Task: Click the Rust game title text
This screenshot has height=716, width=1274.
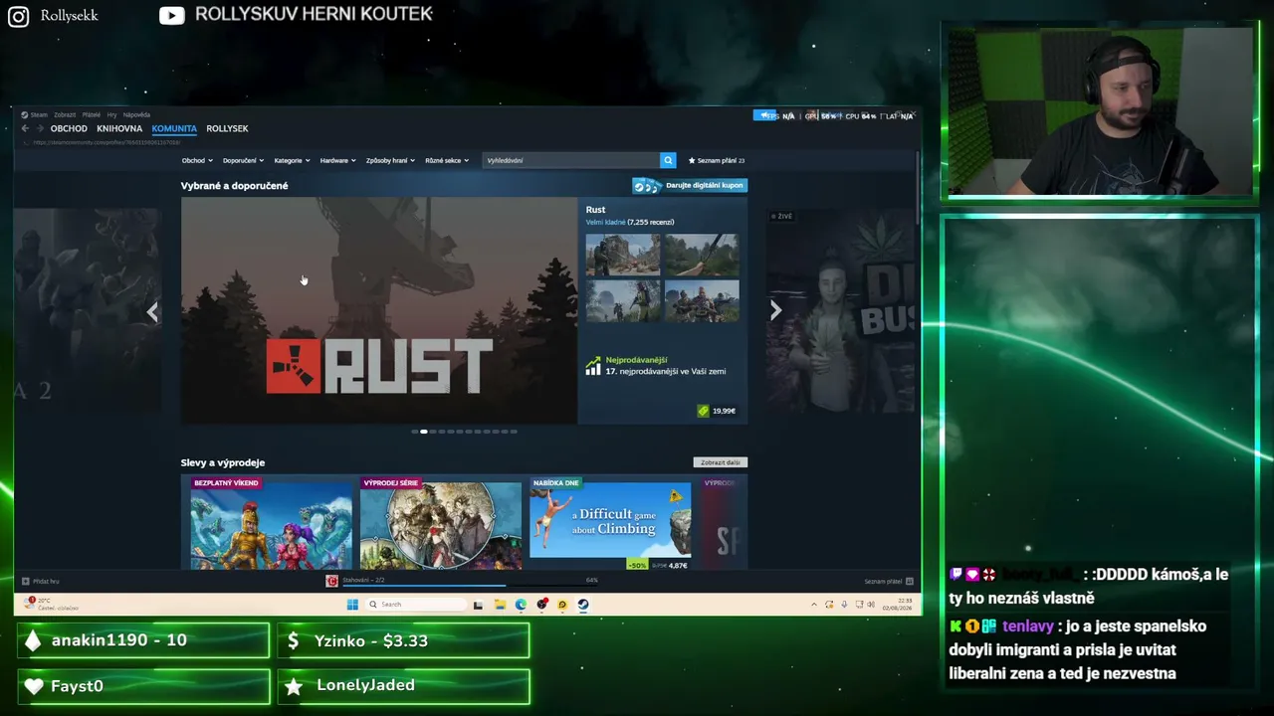Action: pyautogui.click(x=595, y=210)
